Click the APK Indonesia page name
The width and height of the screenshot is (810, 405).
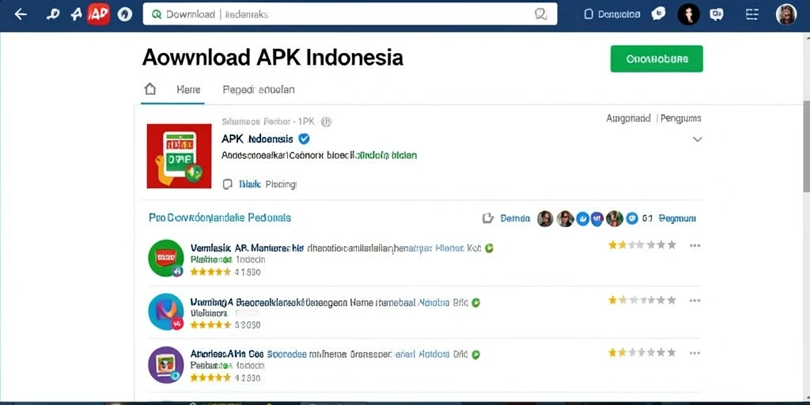click(x=257, y=139)
